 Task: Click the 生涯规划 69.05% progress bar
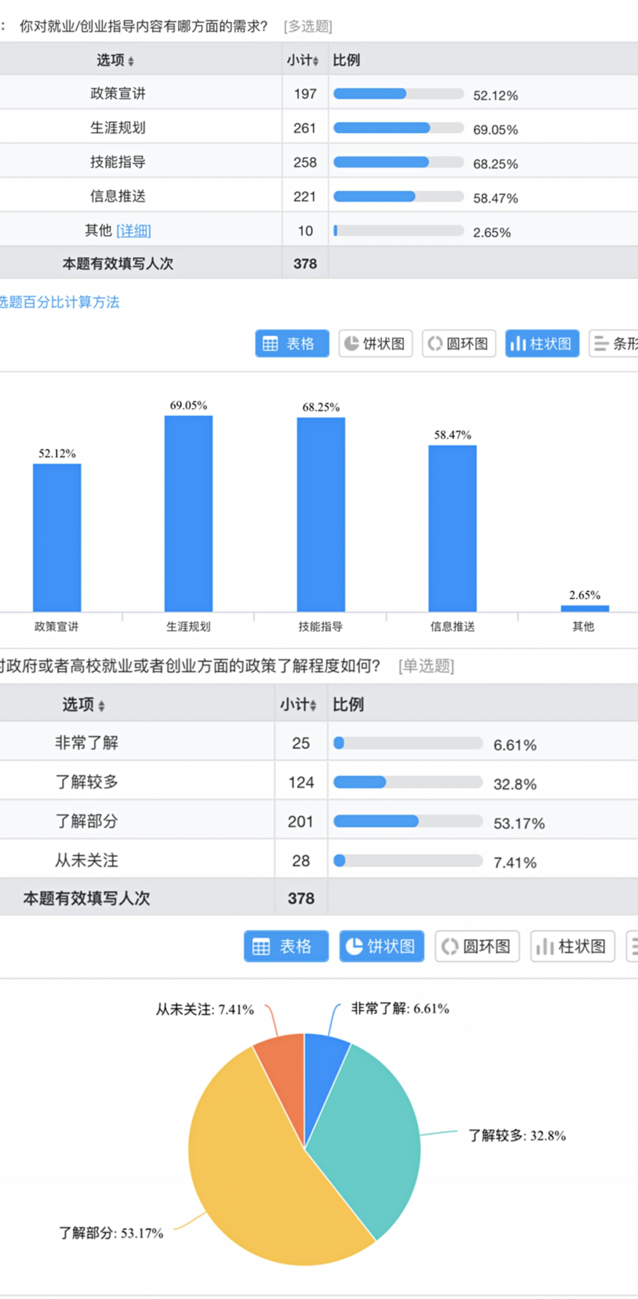point(398,128)
